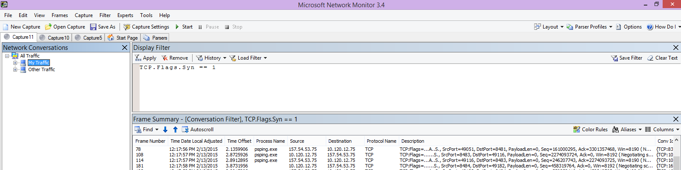The height and width of the screenshot is (170, 681).
Task: Sort by the Source column header
Action: pos(307,141)
